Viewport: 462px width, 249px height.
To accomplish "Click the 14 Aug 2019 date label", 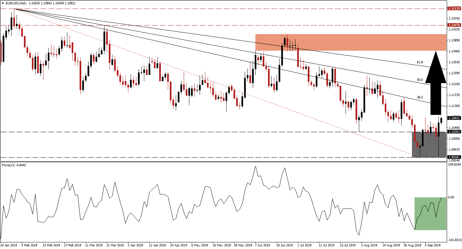I will coord(391,246).
